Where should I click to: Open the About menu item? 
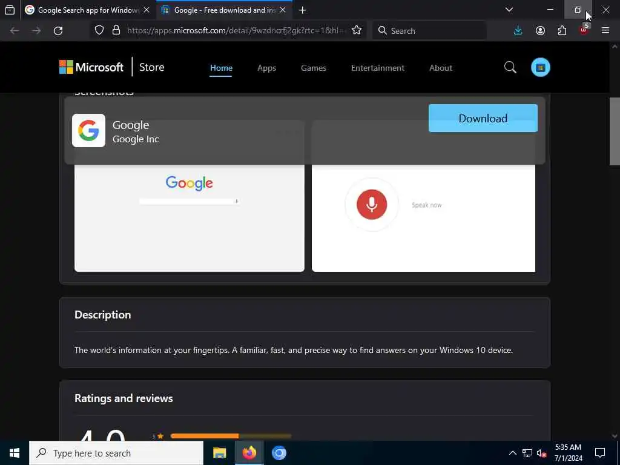[441, 68]
